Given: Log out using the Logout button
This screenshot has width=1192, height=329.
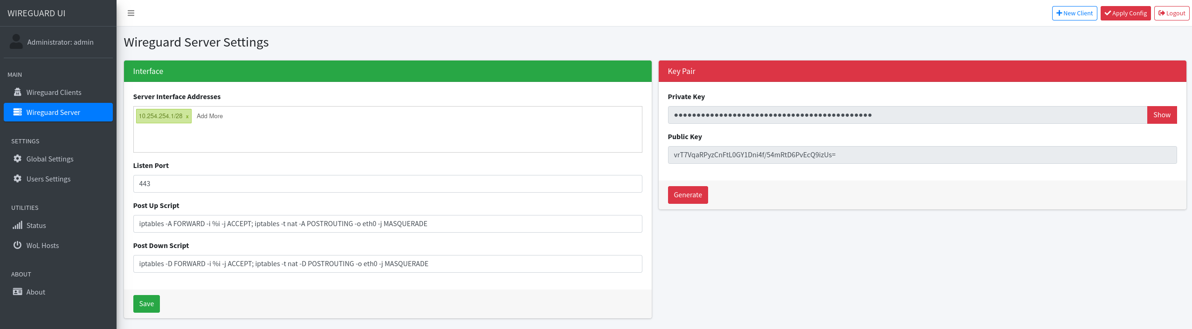Looking at the screenshot, I should tap(1171, 13).
